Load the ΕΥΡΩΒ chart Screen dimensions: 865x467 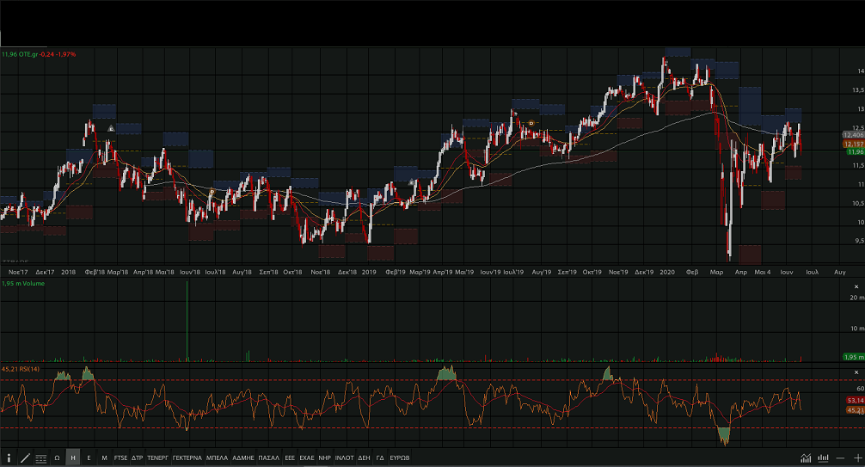[x=400, y=458]
